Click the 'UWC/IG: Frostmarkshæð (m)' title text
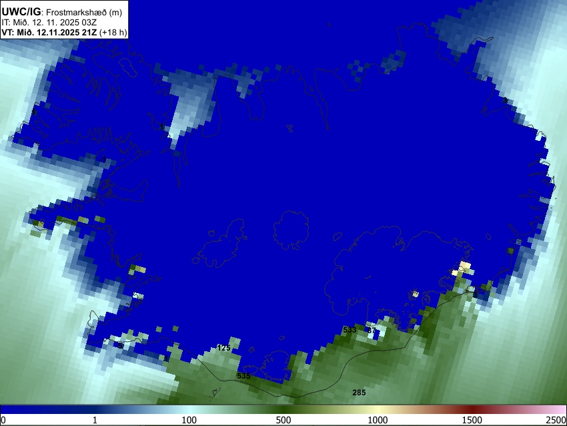Image resolution: width=567 pixels, height=426 pixels. 62,12
